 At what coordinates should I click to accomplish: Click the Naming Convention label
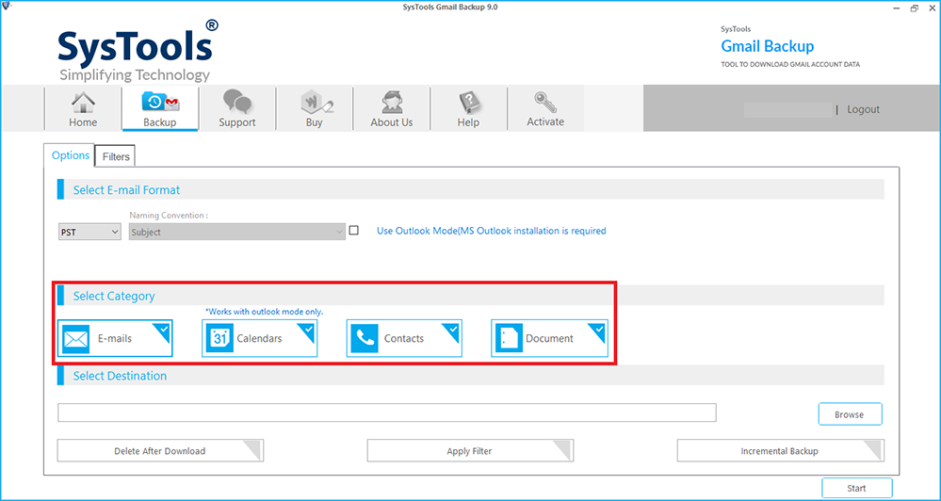coord(169,216)
